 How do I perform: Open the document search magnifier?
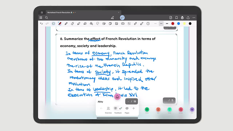click(x=47, y=18)
